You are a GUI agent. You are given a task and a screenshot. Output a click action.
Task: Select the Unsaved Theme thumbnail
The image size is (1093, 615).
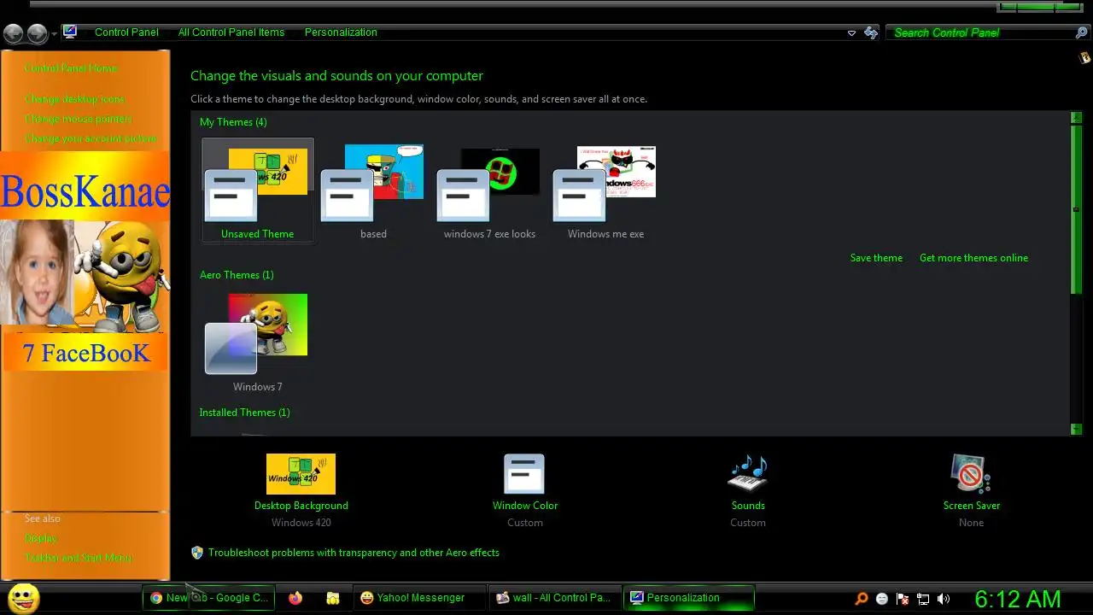click(257, 190)
